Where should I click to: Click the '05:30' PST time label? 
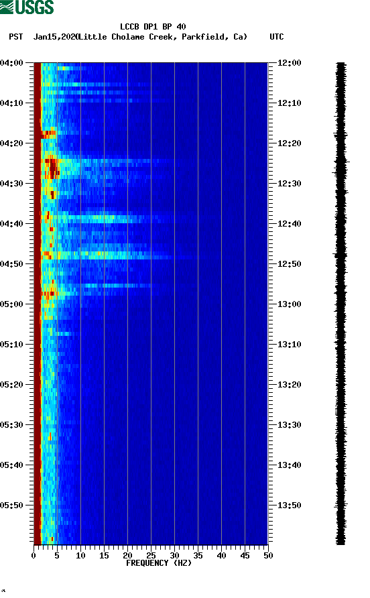point(12,425)
